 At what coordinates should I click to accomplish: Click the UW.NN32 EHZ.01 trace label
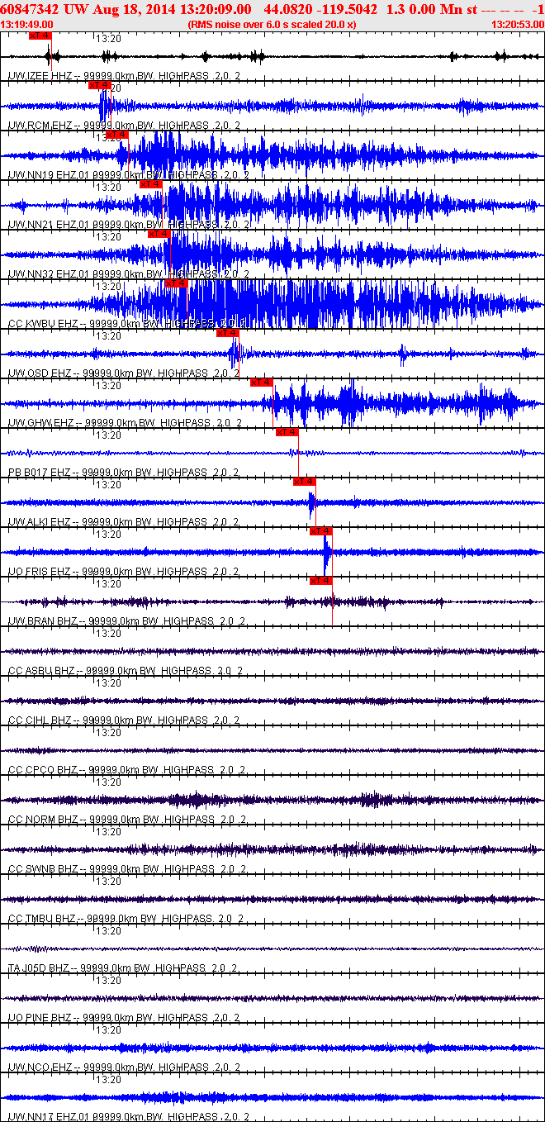[x=49, y=273]
